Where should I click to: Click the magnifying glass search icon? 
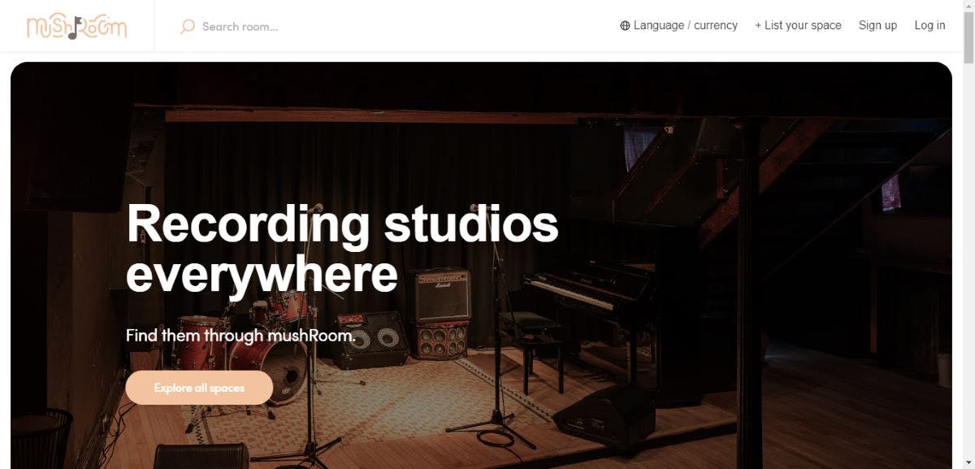[188, 26]
